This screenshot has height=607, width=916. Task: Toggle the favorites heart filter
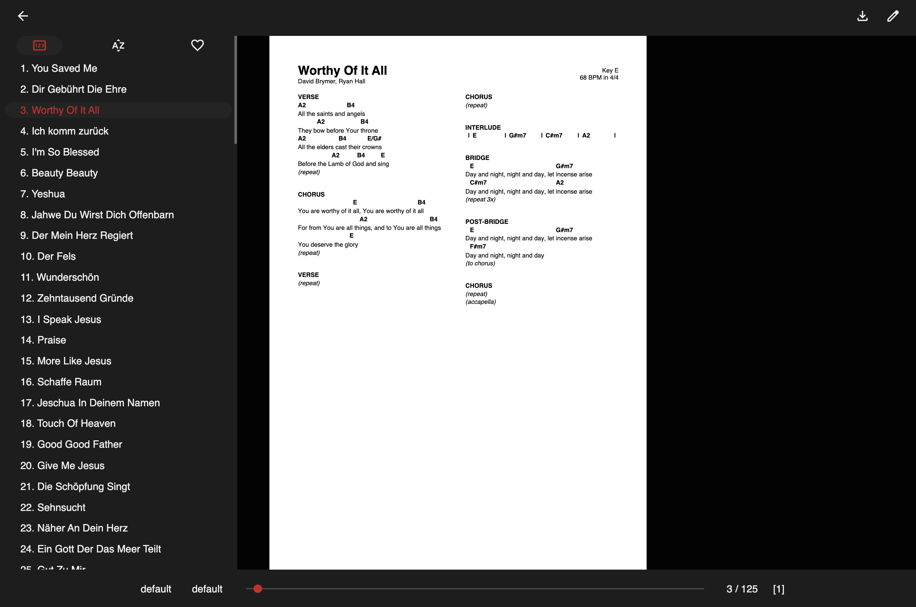click(x=197, y=45)
